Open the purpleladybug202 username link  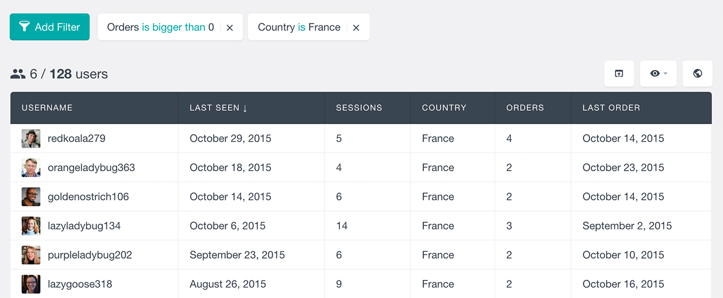[x=90, y=255]
